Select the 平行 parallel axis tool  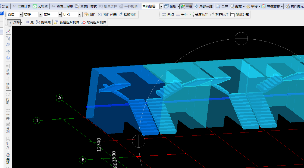[x=182, y=15]
